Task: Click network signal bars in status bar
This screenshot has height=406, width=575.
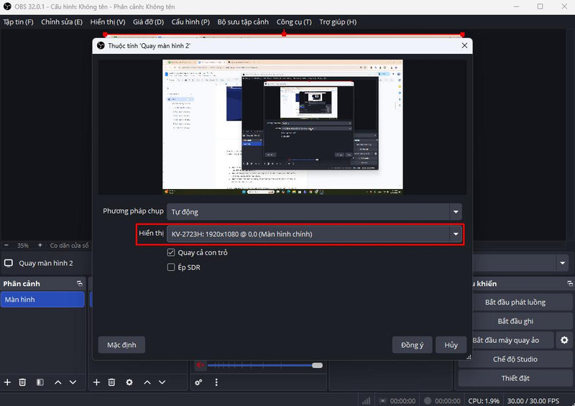Action: point(366,400)
